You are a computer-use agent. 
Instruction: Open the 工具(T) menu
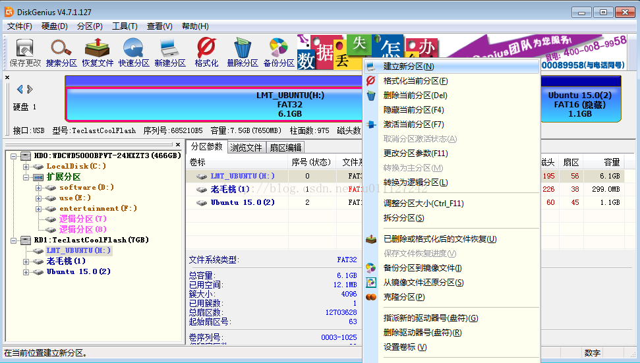click(x=125, y=26)
